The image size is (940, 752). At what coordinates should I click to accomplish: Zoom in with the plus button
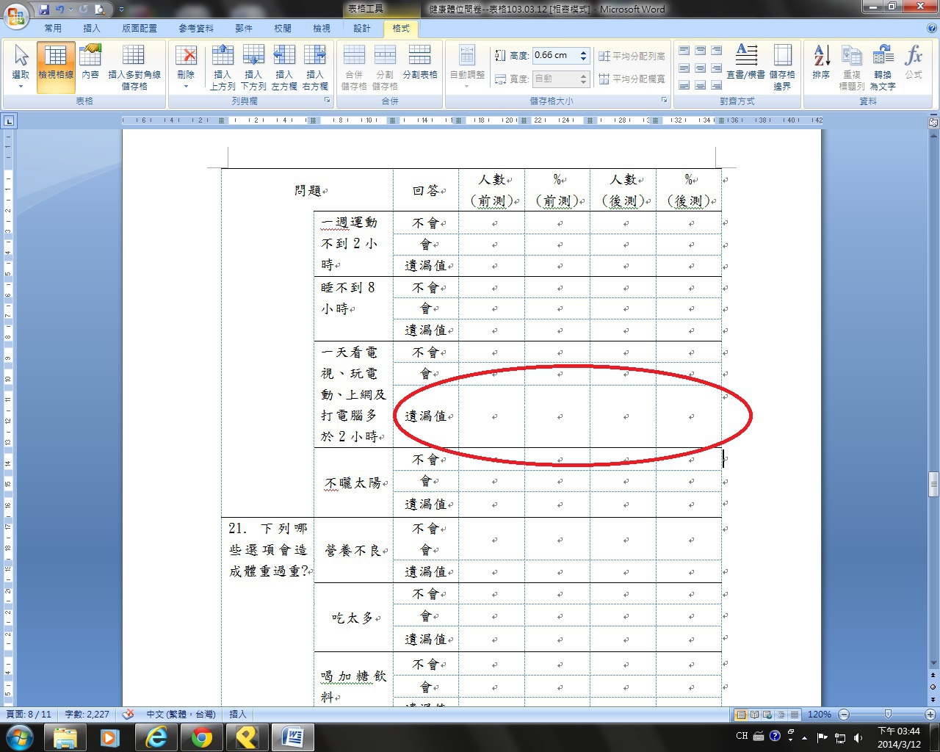point(930,715)
